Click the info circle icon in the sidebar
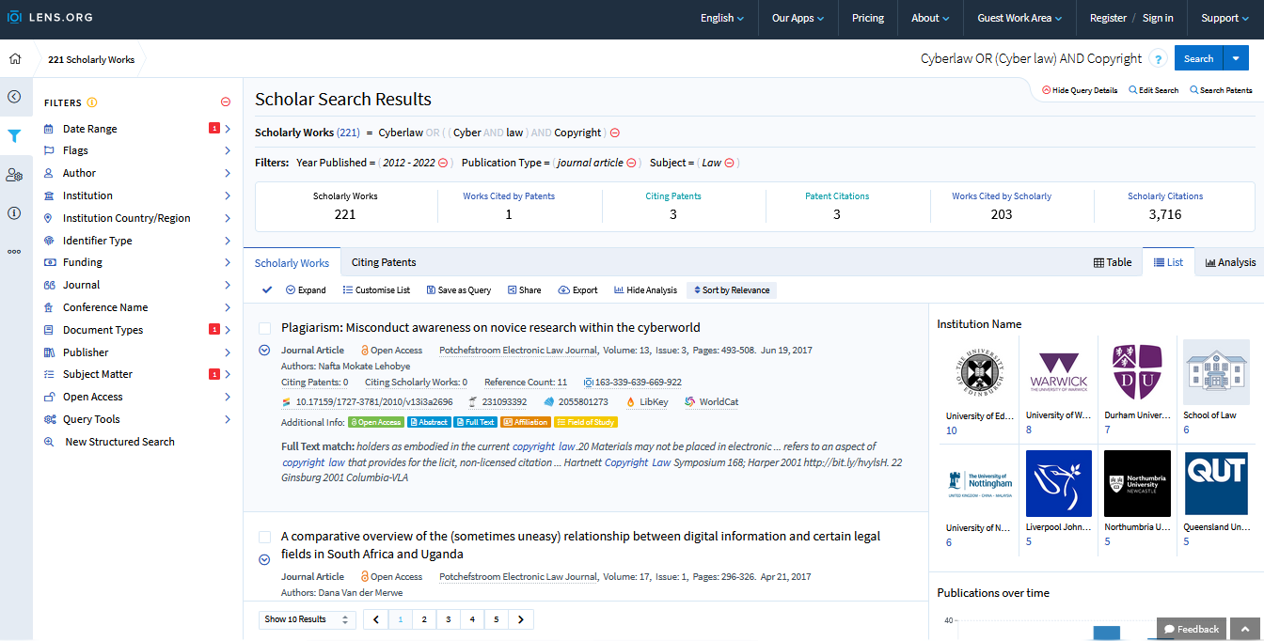The height and width of the screenshot is (641, 1264). [14, 212]
